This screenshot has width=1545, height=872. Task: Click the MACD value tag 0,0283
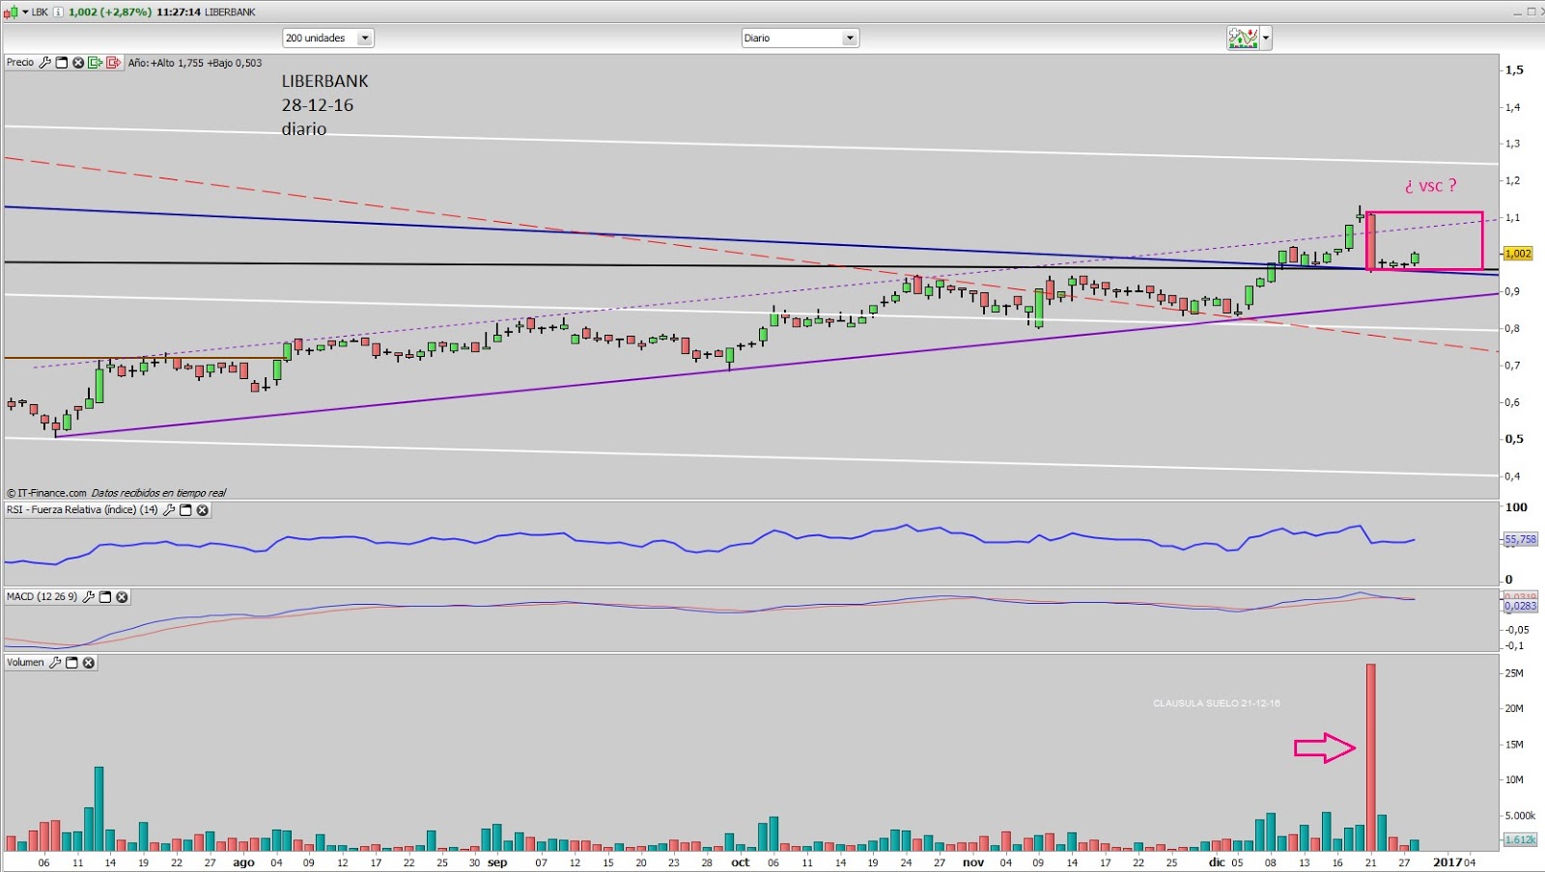click(1520, 606)
